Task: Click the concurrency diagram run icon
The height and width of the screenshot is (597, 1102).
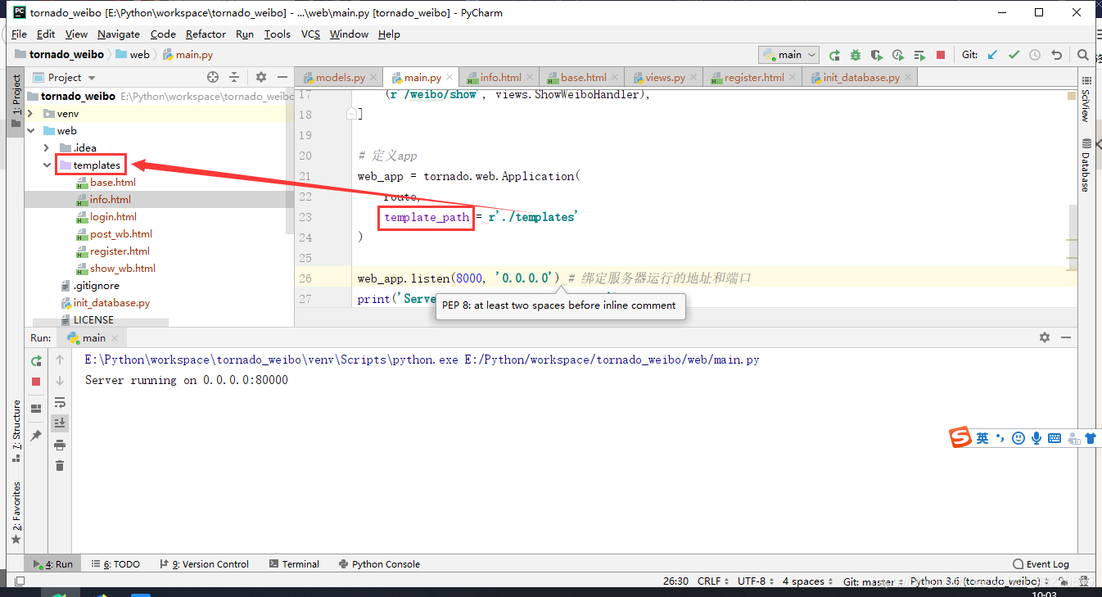Action: [919, 55]
